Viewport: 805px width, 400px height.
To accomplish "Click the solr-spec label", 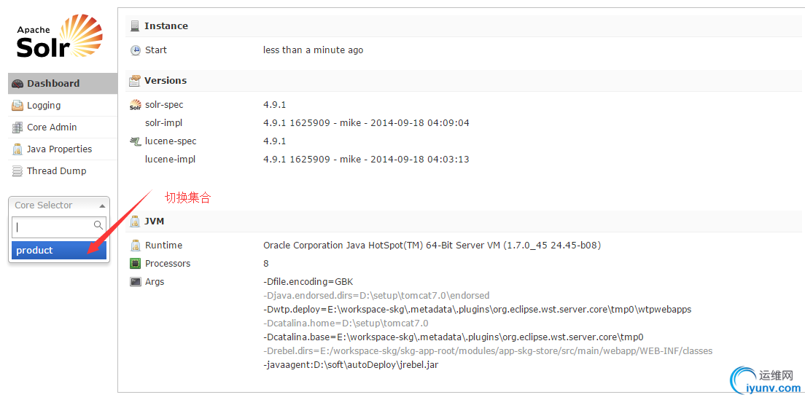I will [164, 105].
